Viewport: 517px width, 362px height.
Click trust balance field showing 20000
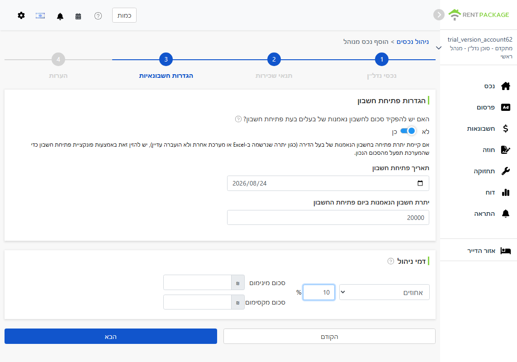click(328, 218)
